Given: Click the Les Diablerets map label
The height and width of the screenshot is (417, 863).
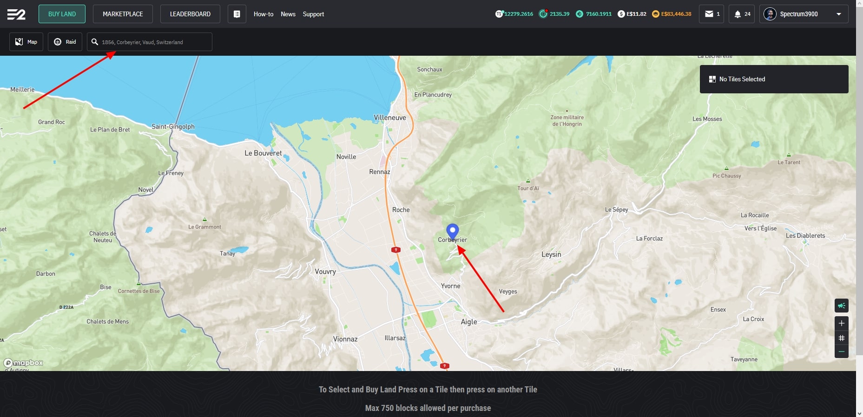Looking at the screenshot, I should pos(805,235).
